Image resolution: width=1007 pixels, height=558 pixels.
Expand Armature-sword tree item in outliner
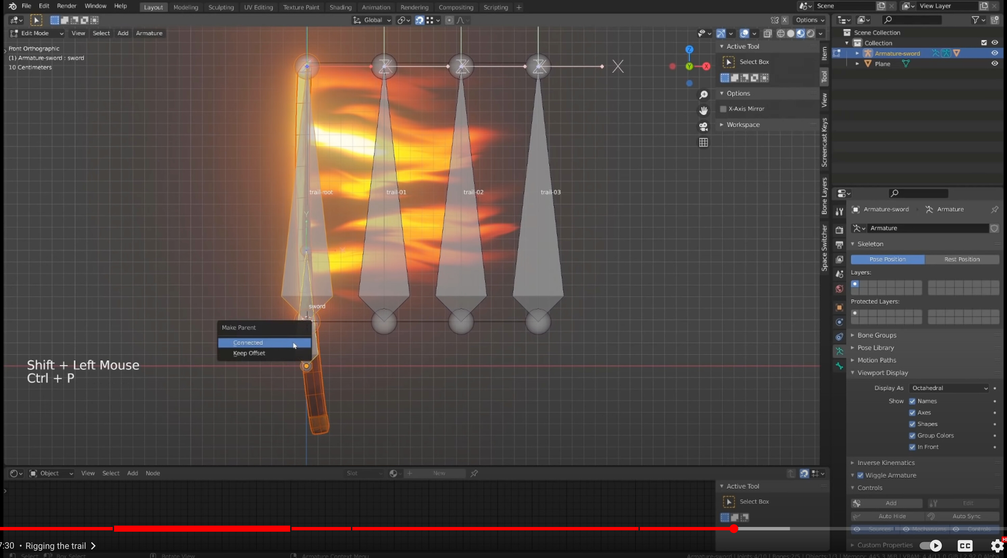(x=857, y=53)
